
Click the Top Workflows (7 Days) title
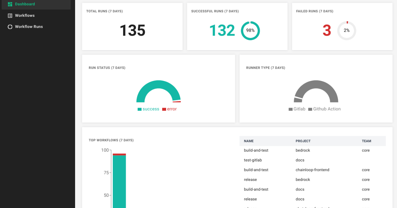[111, 140]
